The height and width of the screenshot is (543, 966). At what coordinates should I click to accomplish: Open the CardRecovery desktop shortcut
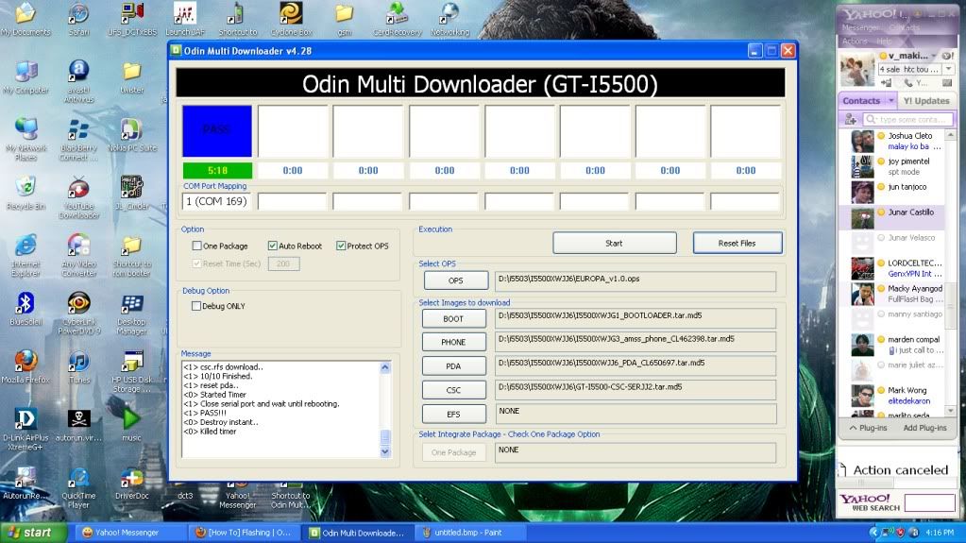(x=398, y=19)
